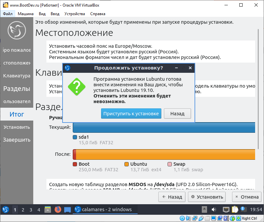Screen dimensions: 264x222
Task: Click the Установить button at bottom
Action: pyautogui.click(x=207, y=197)
